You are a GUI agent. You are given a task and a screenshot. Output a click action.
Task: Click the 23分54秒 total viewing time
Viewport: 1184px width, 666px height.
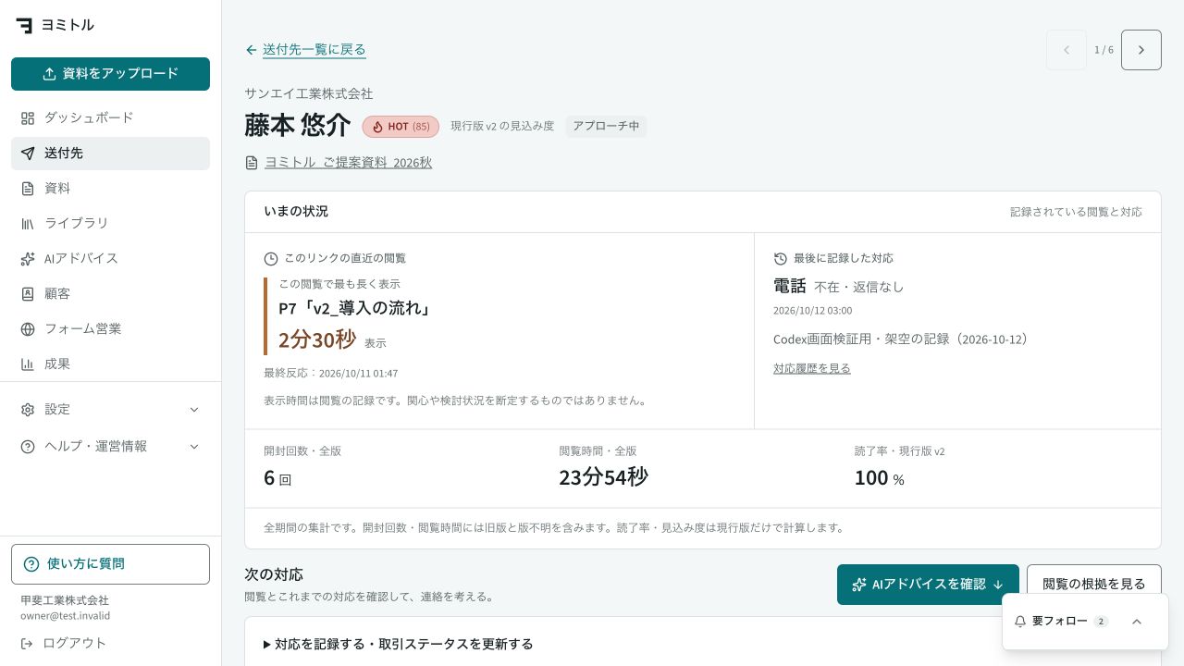pyautogui.click(x=603, y=477)
